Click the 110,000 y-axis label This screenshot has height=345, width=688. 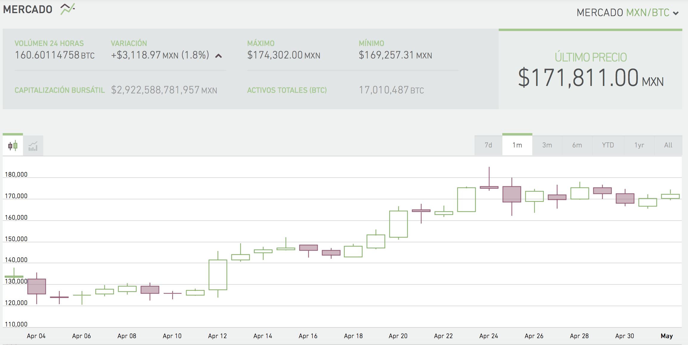(x=16, y=324)
